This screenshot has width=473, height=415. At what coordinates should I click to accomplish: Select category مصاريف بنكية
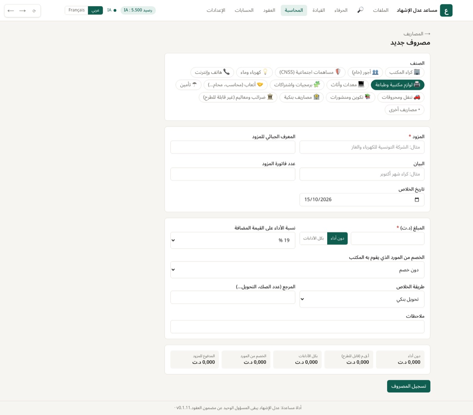click(302, 97)
